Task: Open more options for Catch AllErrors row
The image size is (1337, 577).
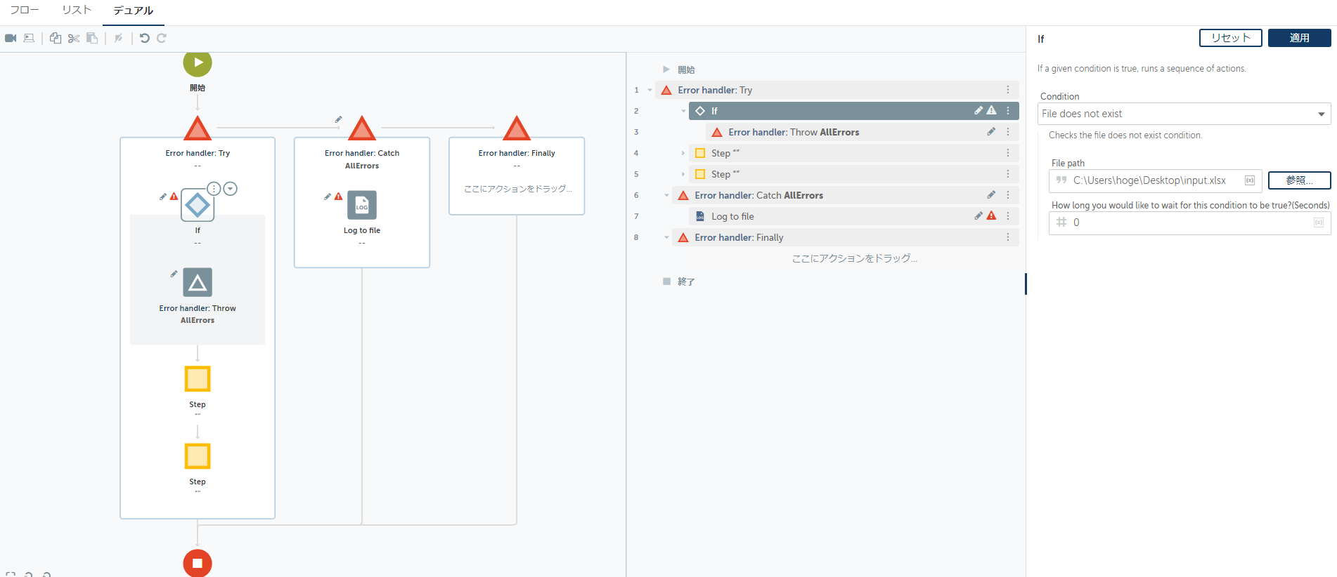Action: (x=1008, y=195)
